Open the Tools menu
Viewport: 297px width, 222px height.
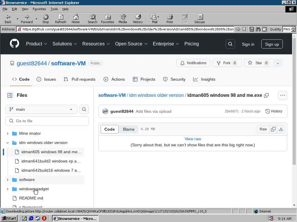point(54,9)
